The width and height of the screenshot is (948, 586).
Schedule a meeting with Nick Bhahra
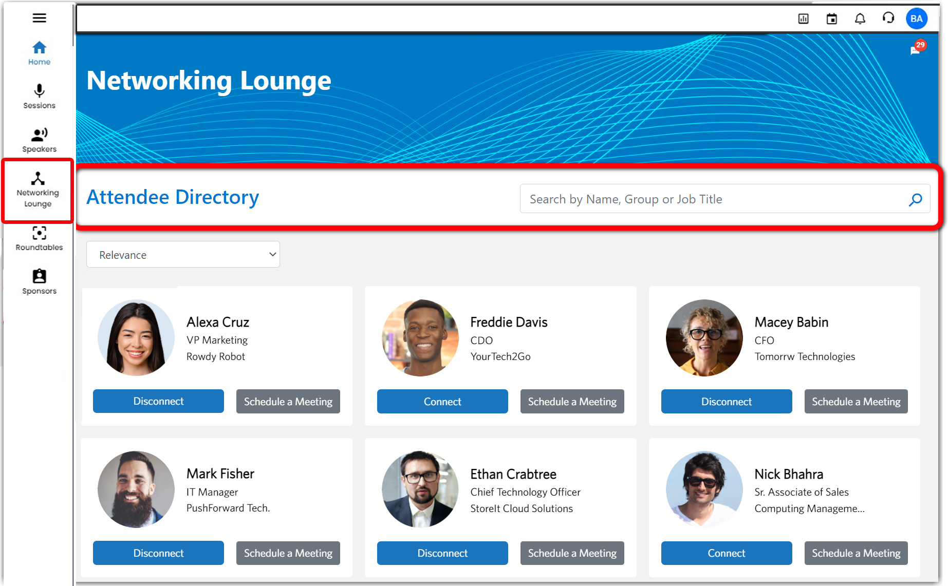(856, 553)
